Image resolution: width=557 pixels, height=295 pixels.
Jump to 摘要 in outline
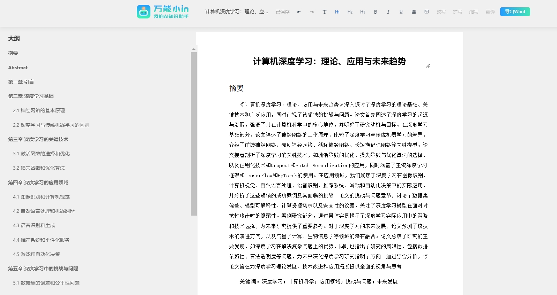tap(13, 53)
